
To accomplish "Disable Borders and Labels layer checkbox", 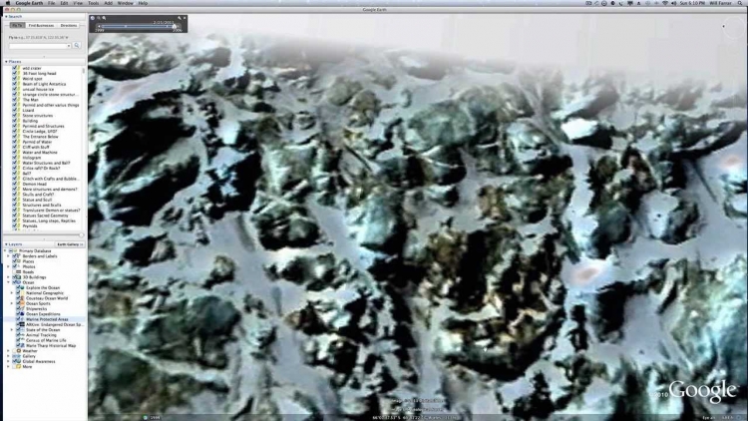I will 13,256.
